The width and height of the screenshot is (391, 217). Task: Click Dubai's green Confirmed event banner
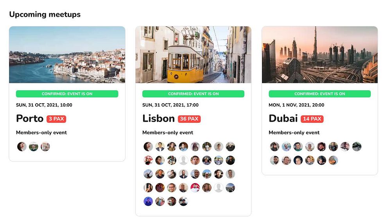(x=320, y=94)
